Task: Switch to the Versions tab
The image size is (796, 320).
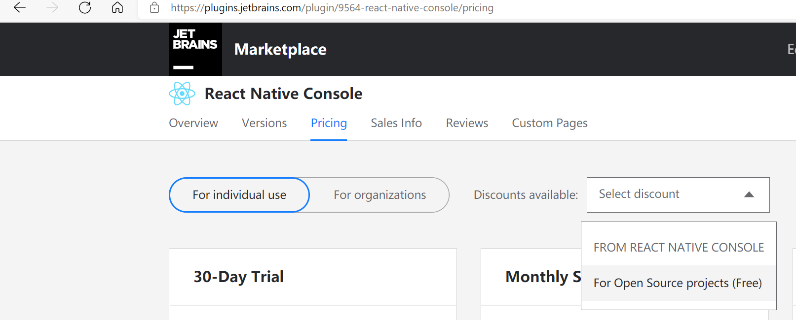Action: pos(265,123)
